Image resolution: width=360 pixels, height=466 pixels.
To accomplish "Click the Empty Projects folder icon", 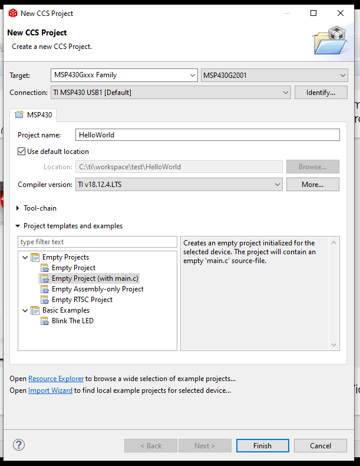I will point(35,257).
